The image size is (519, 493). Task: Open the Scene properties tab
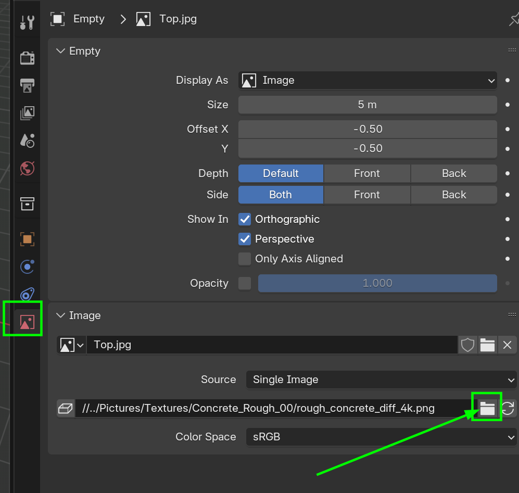(x=27, y=140)
